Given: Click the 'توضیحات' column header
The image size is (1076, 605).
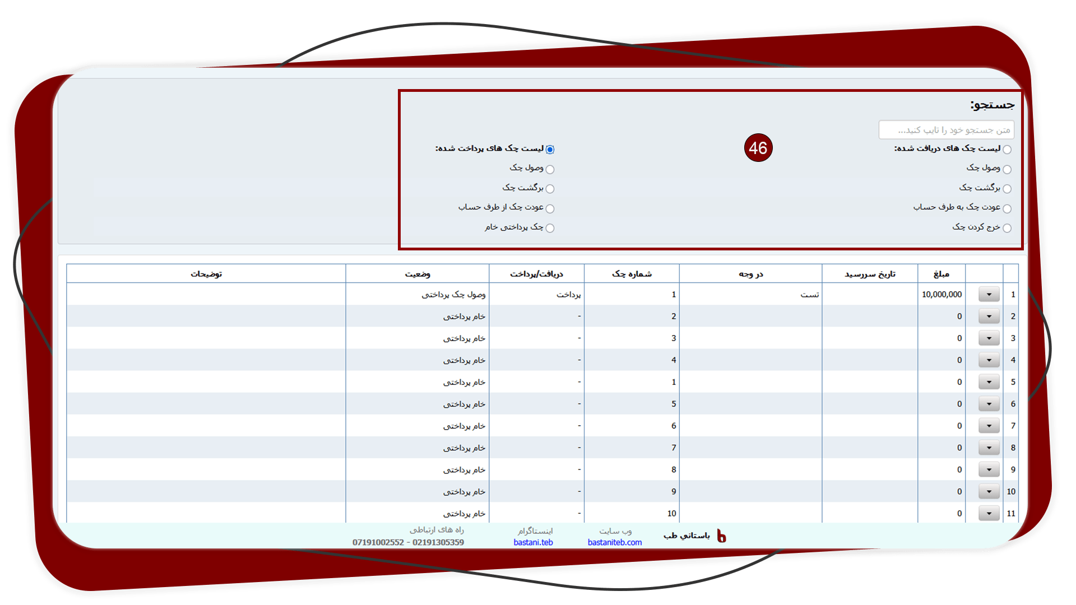Looking at the screenshot, I should pos(206,273).
